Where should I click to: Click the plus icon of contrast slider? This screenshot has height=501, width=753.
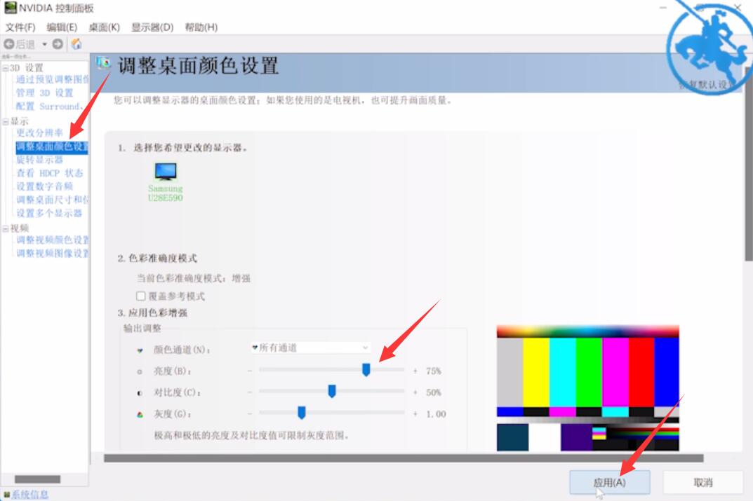[415, 392]
